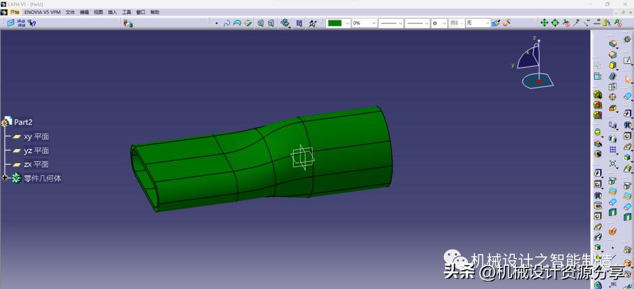Select the yz 平面 plane in tree
634x289 pixels.
coord(36,151)
